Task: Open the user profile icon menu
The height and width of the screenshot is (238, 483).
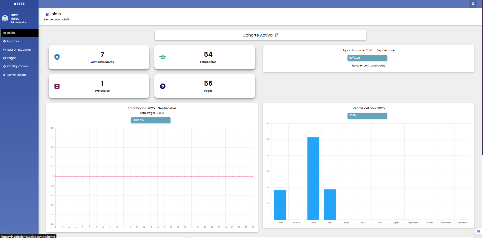Action: [473, 4]
